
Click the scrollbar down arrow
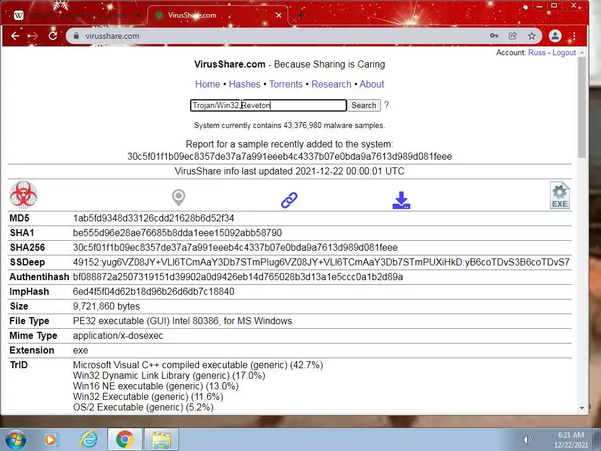tap(582, 409)
